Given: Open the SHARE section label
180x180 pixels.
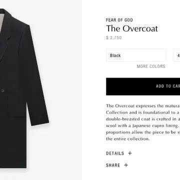Looking at the screenshot, I should (x=113, y=165).
